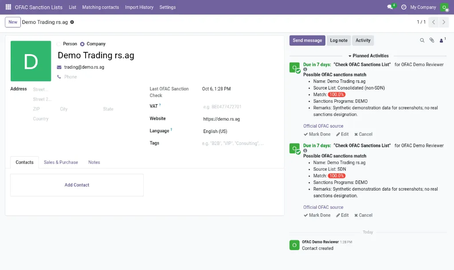Open Official OFAC source link under Consolidated activity

tap(323, 126)
